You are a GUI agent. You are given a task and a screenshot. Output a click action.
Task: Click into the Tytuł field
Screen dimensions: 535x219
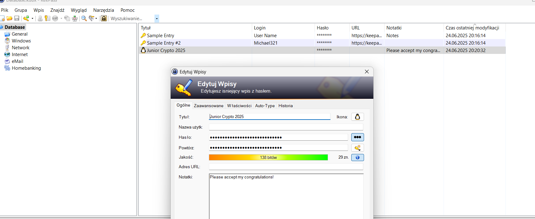coord(270,116)
